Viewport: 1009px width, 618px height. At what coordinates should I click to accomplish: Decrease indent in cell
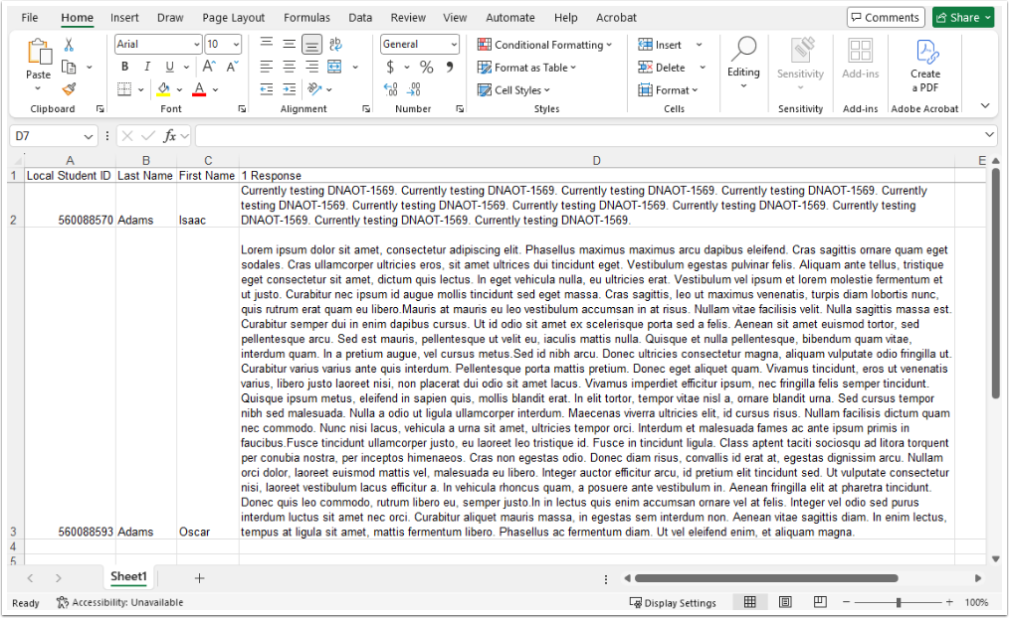click(267, 89)
